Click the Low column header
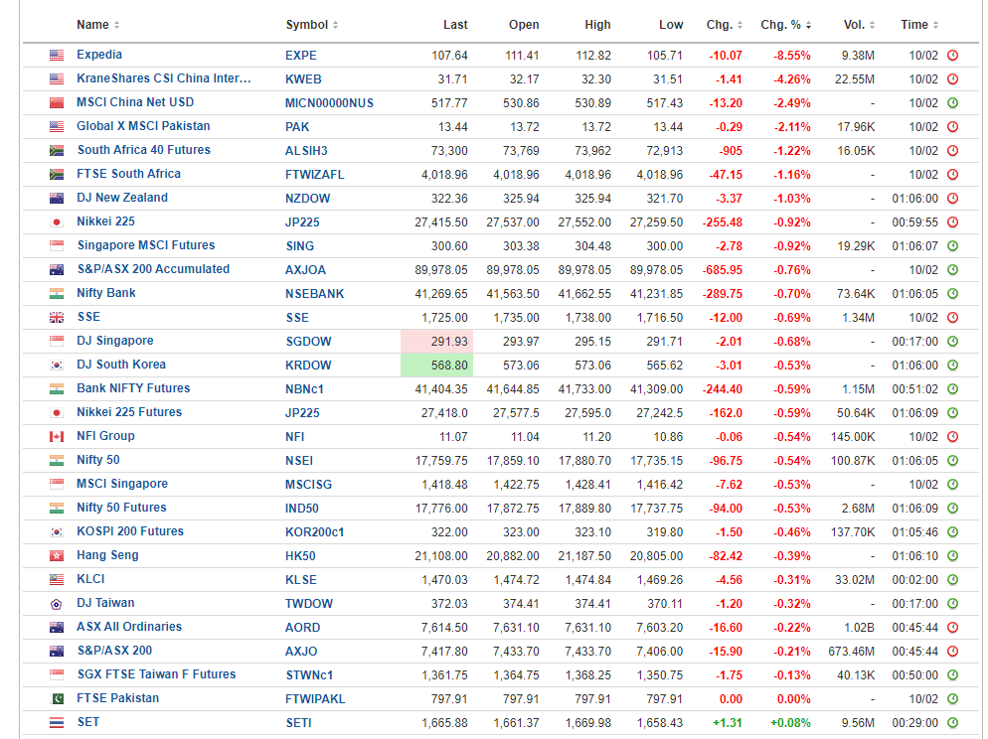988x739 pixels. [670, 25]
